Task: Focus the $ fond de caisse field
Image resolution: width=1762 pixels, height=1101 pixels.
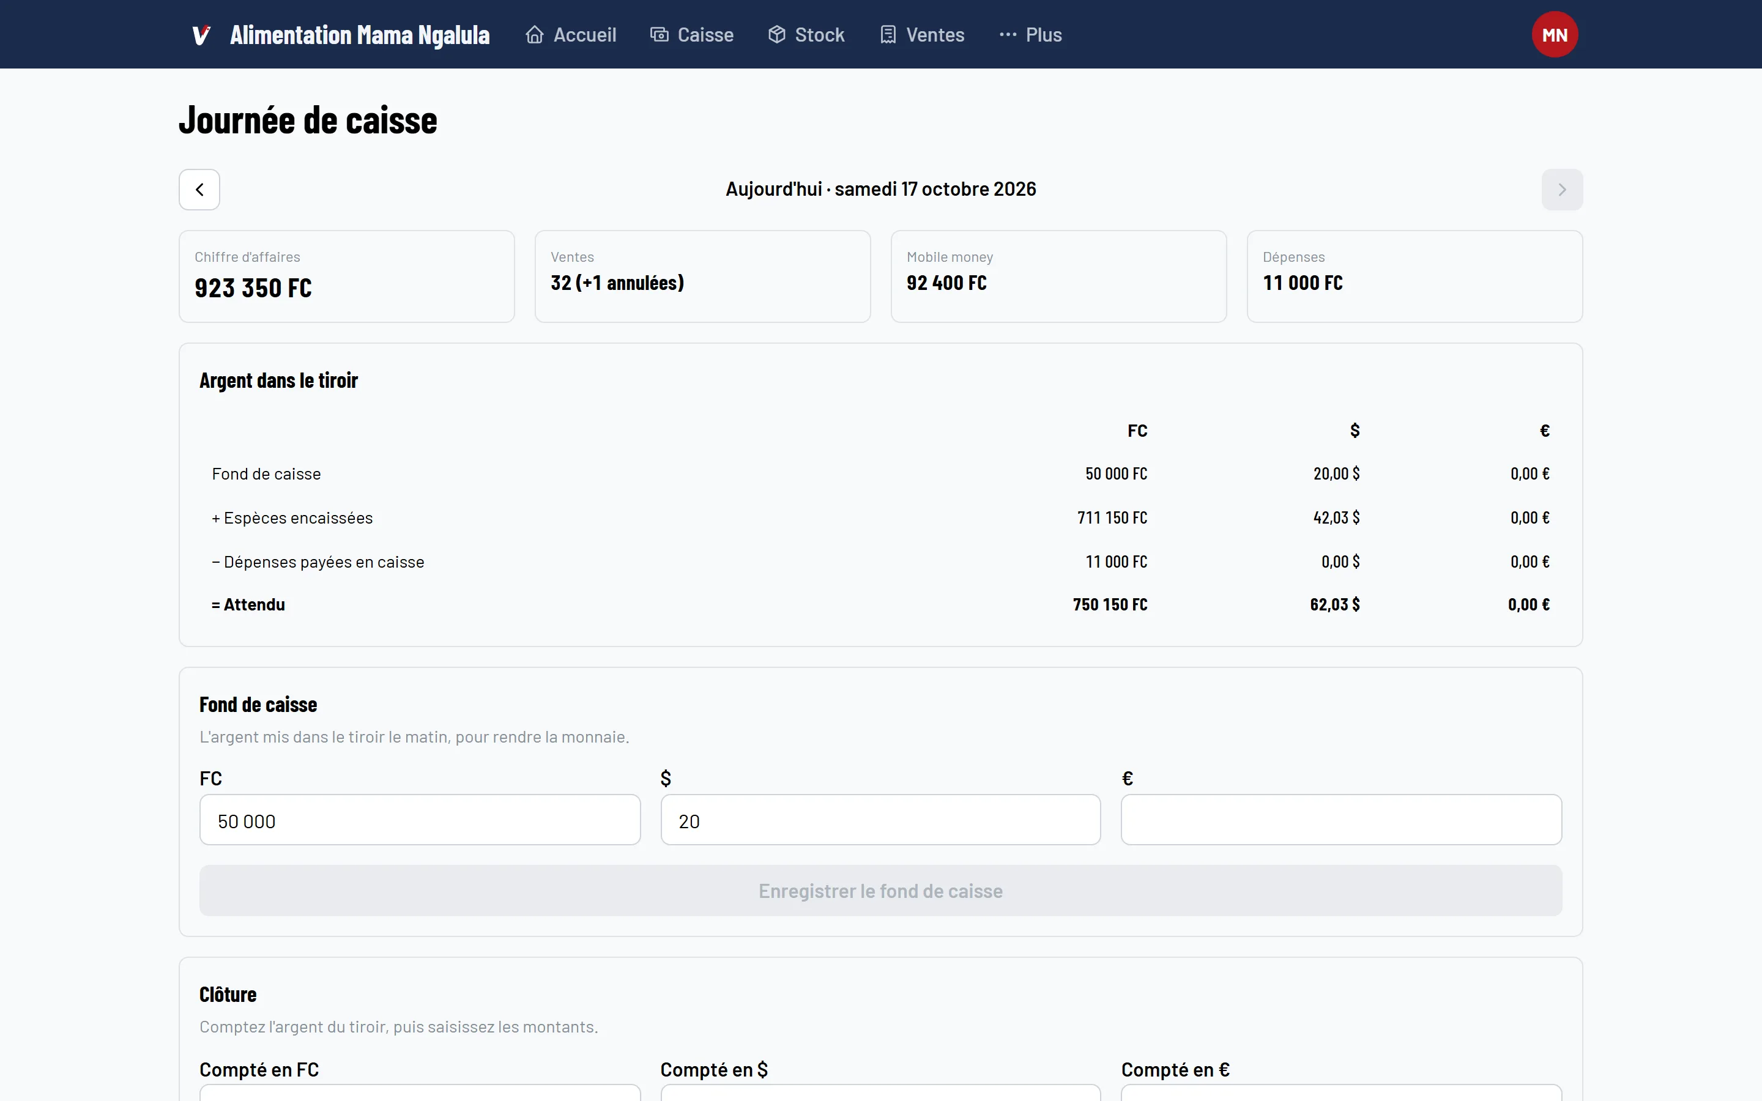Action: pyautogui.click(x=880, y=820)
